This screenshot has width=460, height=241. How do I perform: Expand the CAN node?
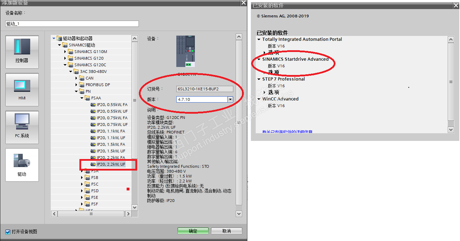[76, 78]
